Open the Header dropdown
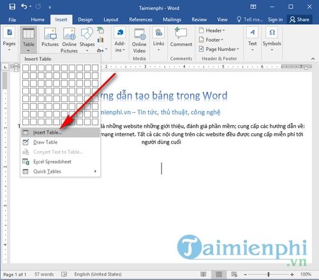This screenshot has height=280, width=319. pos(212,31)
